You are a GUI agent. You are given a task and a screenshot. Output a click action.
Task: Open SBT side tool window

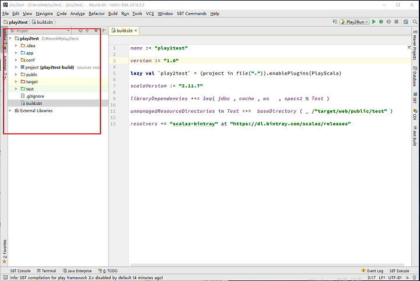415,98
